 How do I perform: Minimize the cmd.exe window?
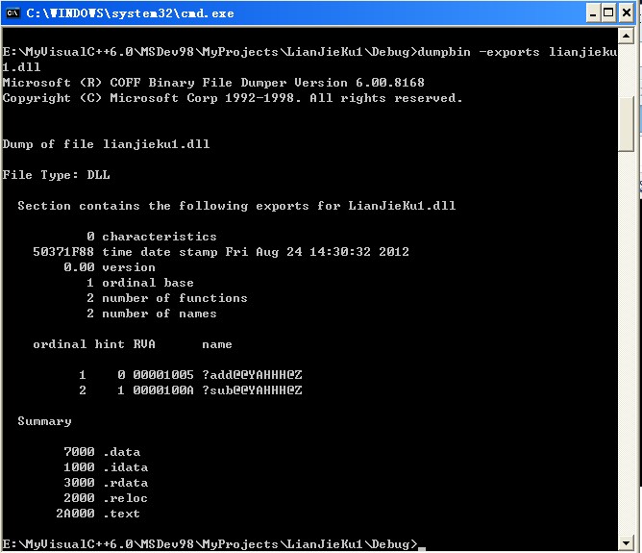(x=593, y=13)
